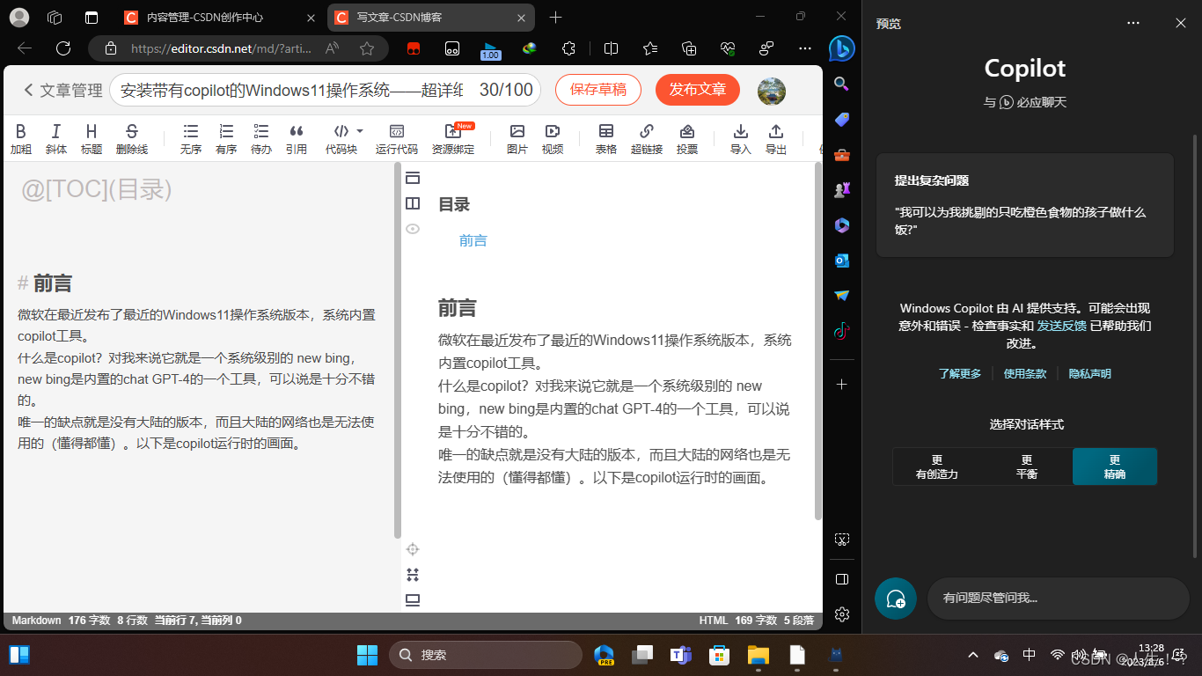This screenshot has width=1202, height=676.
Task: Insert an unordered list (无序)
Action: click(191, 139)
